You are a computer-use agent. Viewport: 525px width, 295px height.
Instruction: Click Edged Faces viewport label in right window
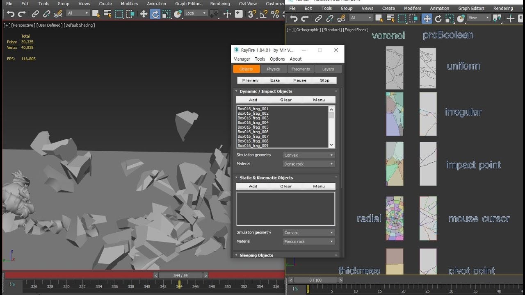pyautogui.click(x=356, y=29)
